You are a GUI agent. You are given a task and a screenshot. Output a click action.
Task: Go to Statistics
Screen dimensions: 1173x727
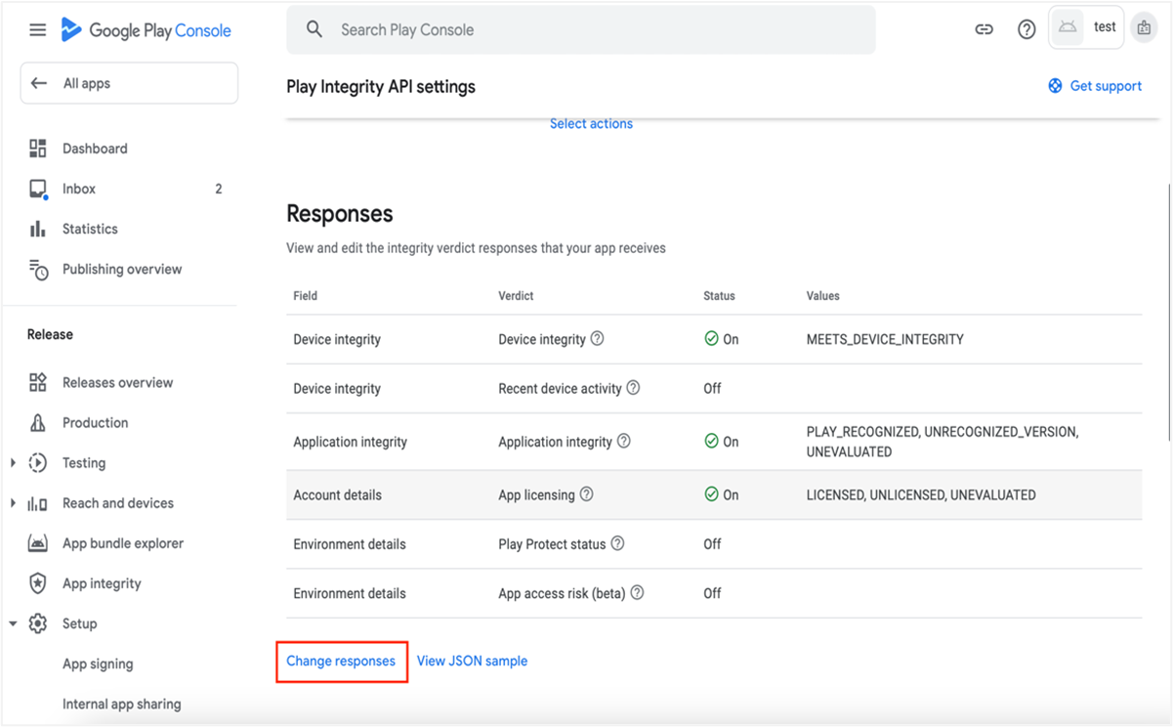pyautogui.click(x=90, y=229)
